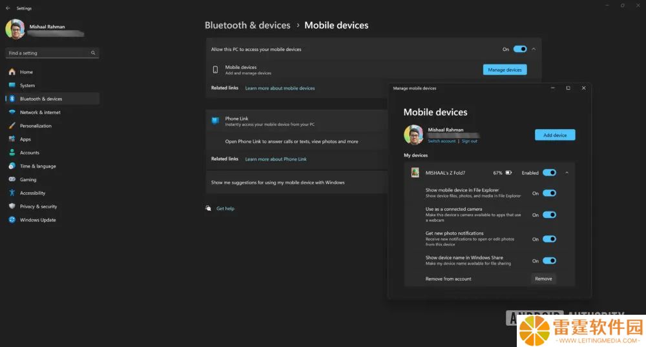Click the battery icon next to 67%
Viewport: 646px width, 347px height.
pos(508,173)
